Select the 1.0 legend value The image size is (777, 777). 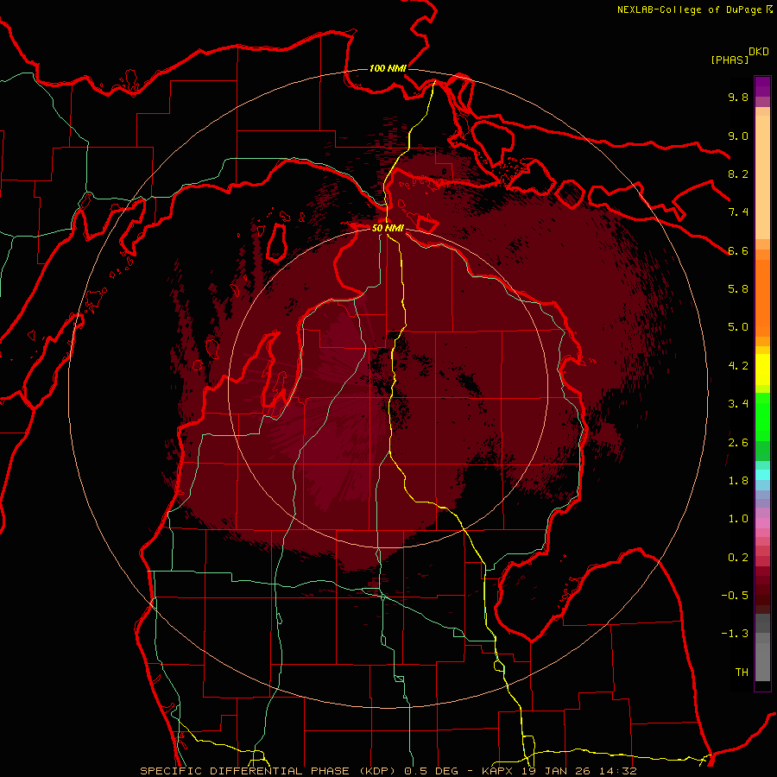pos(738,519)
